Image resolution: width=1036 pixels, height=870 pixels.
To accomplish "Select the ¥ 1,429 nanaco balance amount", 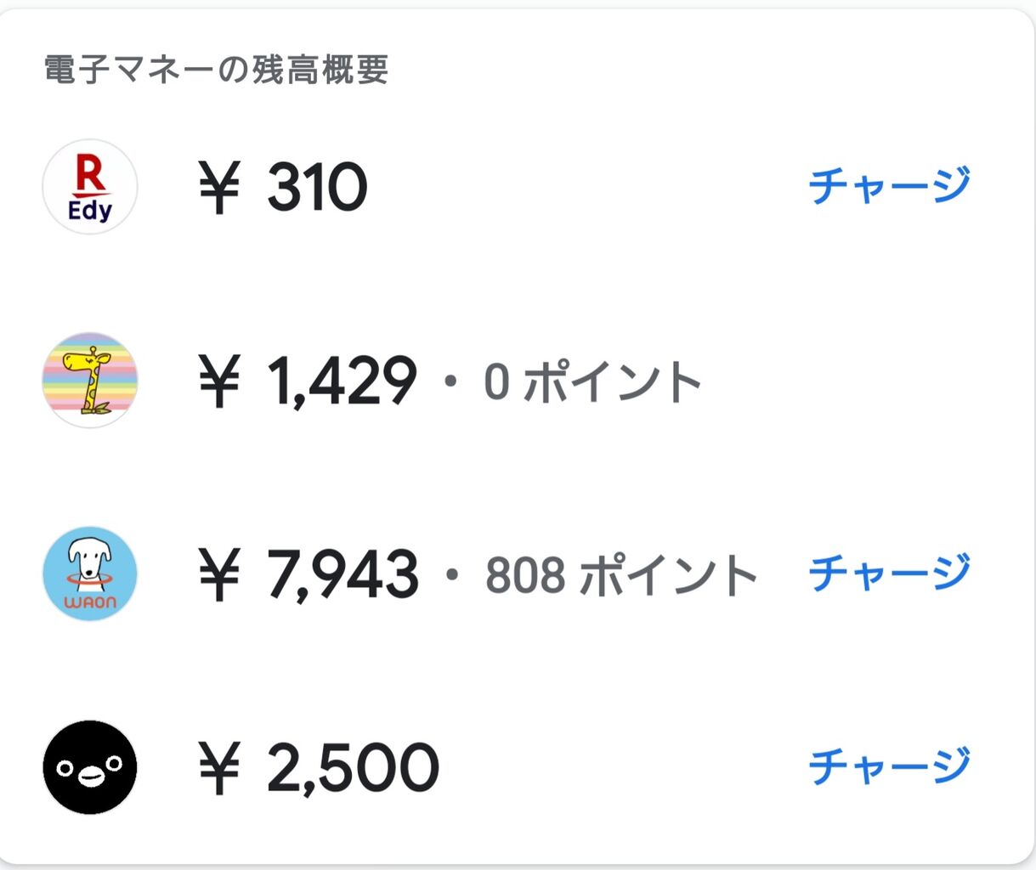I will click(x=308, y=381).
